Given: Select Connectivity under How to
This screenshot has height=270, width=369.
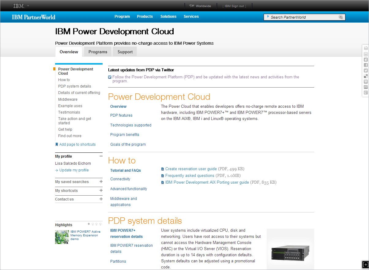Looking at the screenshot, I should coord(120,179).
